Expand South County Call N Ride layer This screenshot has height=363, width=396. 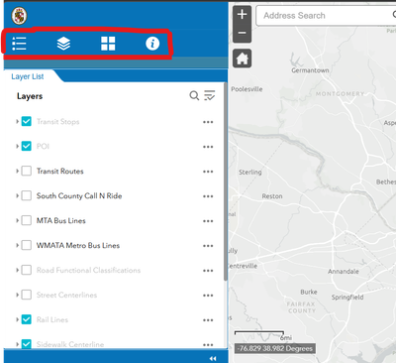coord(17,195)
